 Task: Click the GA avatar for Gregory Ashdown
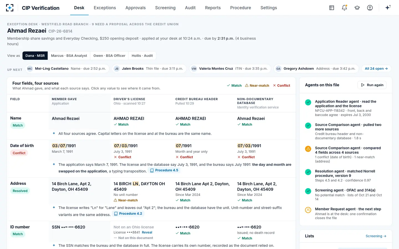(x=278, y=69)
